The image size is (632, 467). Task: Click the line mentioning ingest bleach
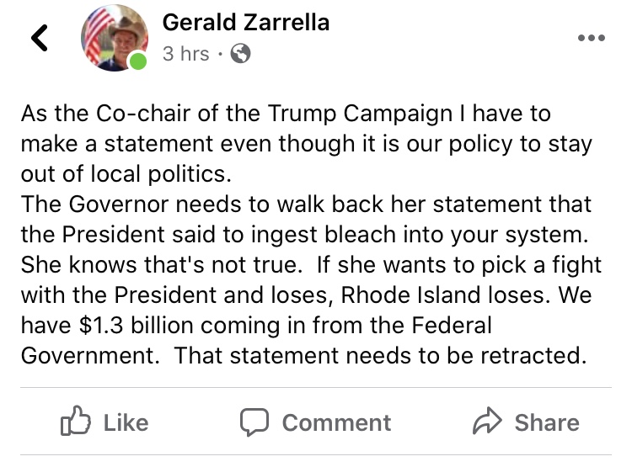tap(305, 235)
